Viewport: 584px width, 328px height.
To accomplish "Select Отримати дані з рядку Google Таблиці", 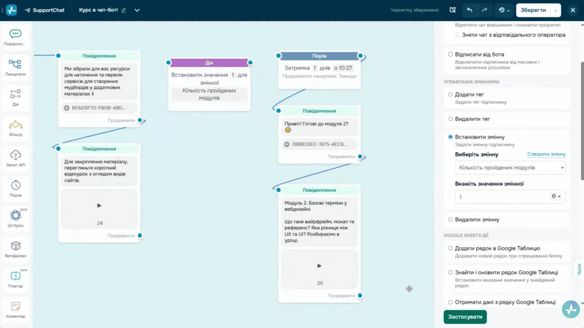I will pos(451,302).
